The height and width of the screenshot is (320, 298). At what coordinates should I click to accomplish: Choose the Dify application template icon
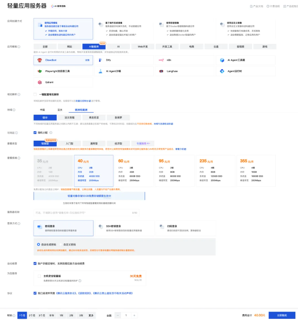point(101,60)
